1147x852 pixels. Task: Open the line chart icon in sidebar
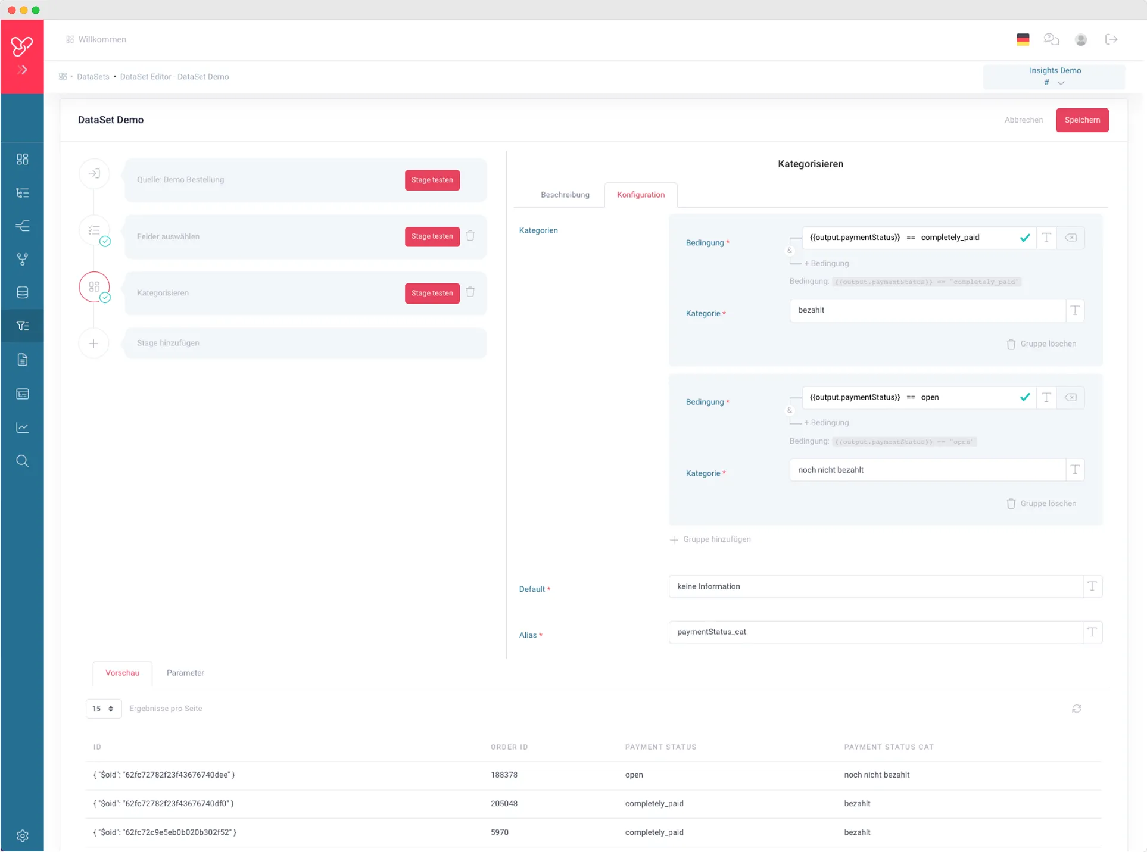[x=23, y=427]
